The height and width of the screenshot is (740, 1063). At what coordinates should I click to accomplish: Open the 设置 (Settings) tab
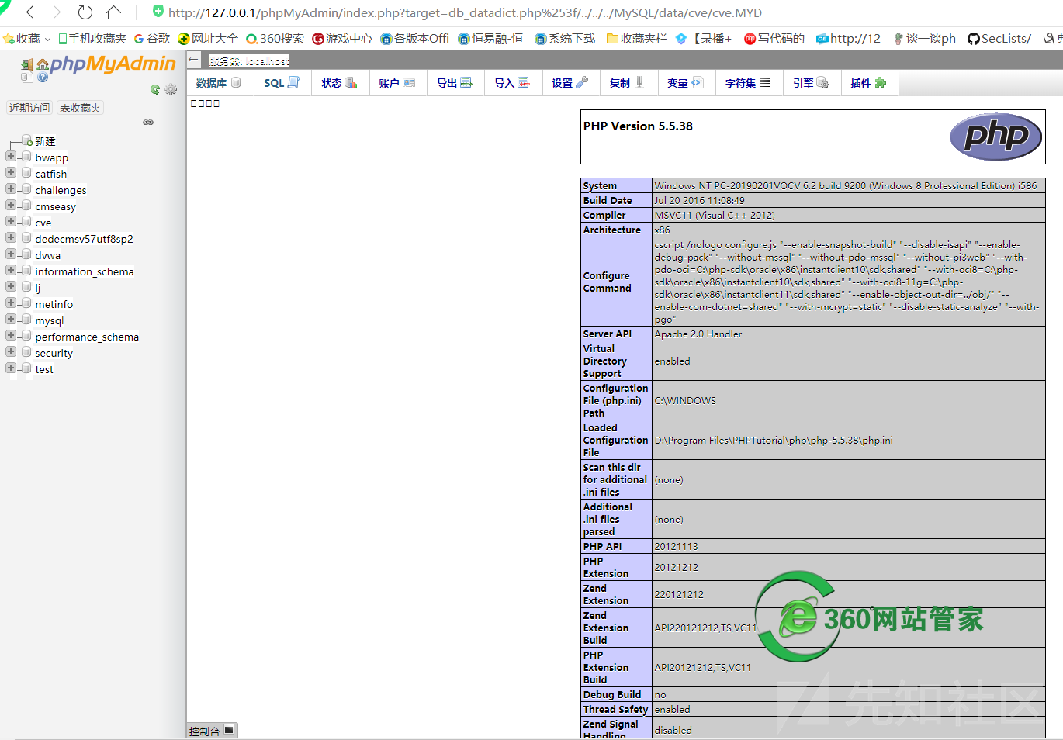(x=570, y=83)
